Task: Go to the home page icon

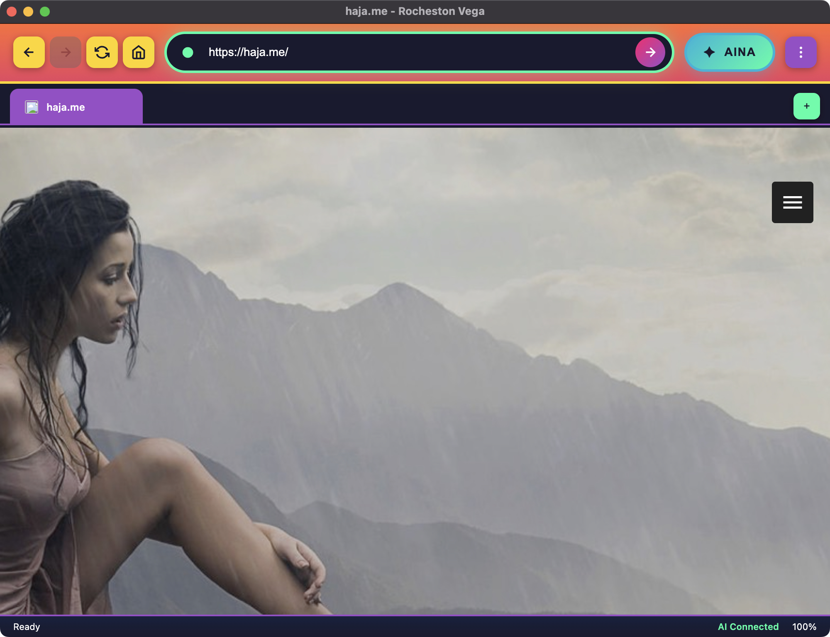Action: [138, 52]
